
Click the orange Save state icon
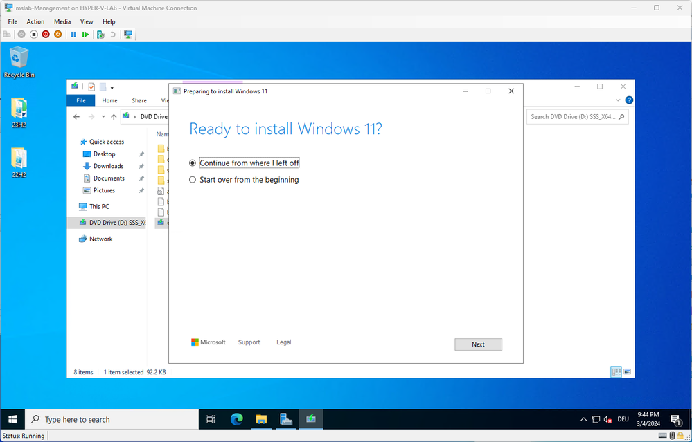pos(57,34)
